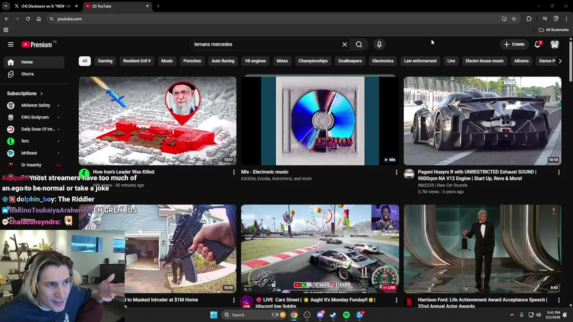This screenshot has height=322, width=573.
Task: Select the Music filter chip
Action: [167, 61]
